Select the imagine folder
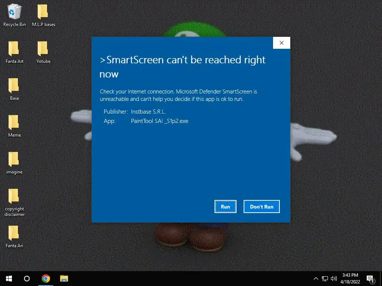The width and height of the screenshot is (382, 286). [x=15, y=163]
